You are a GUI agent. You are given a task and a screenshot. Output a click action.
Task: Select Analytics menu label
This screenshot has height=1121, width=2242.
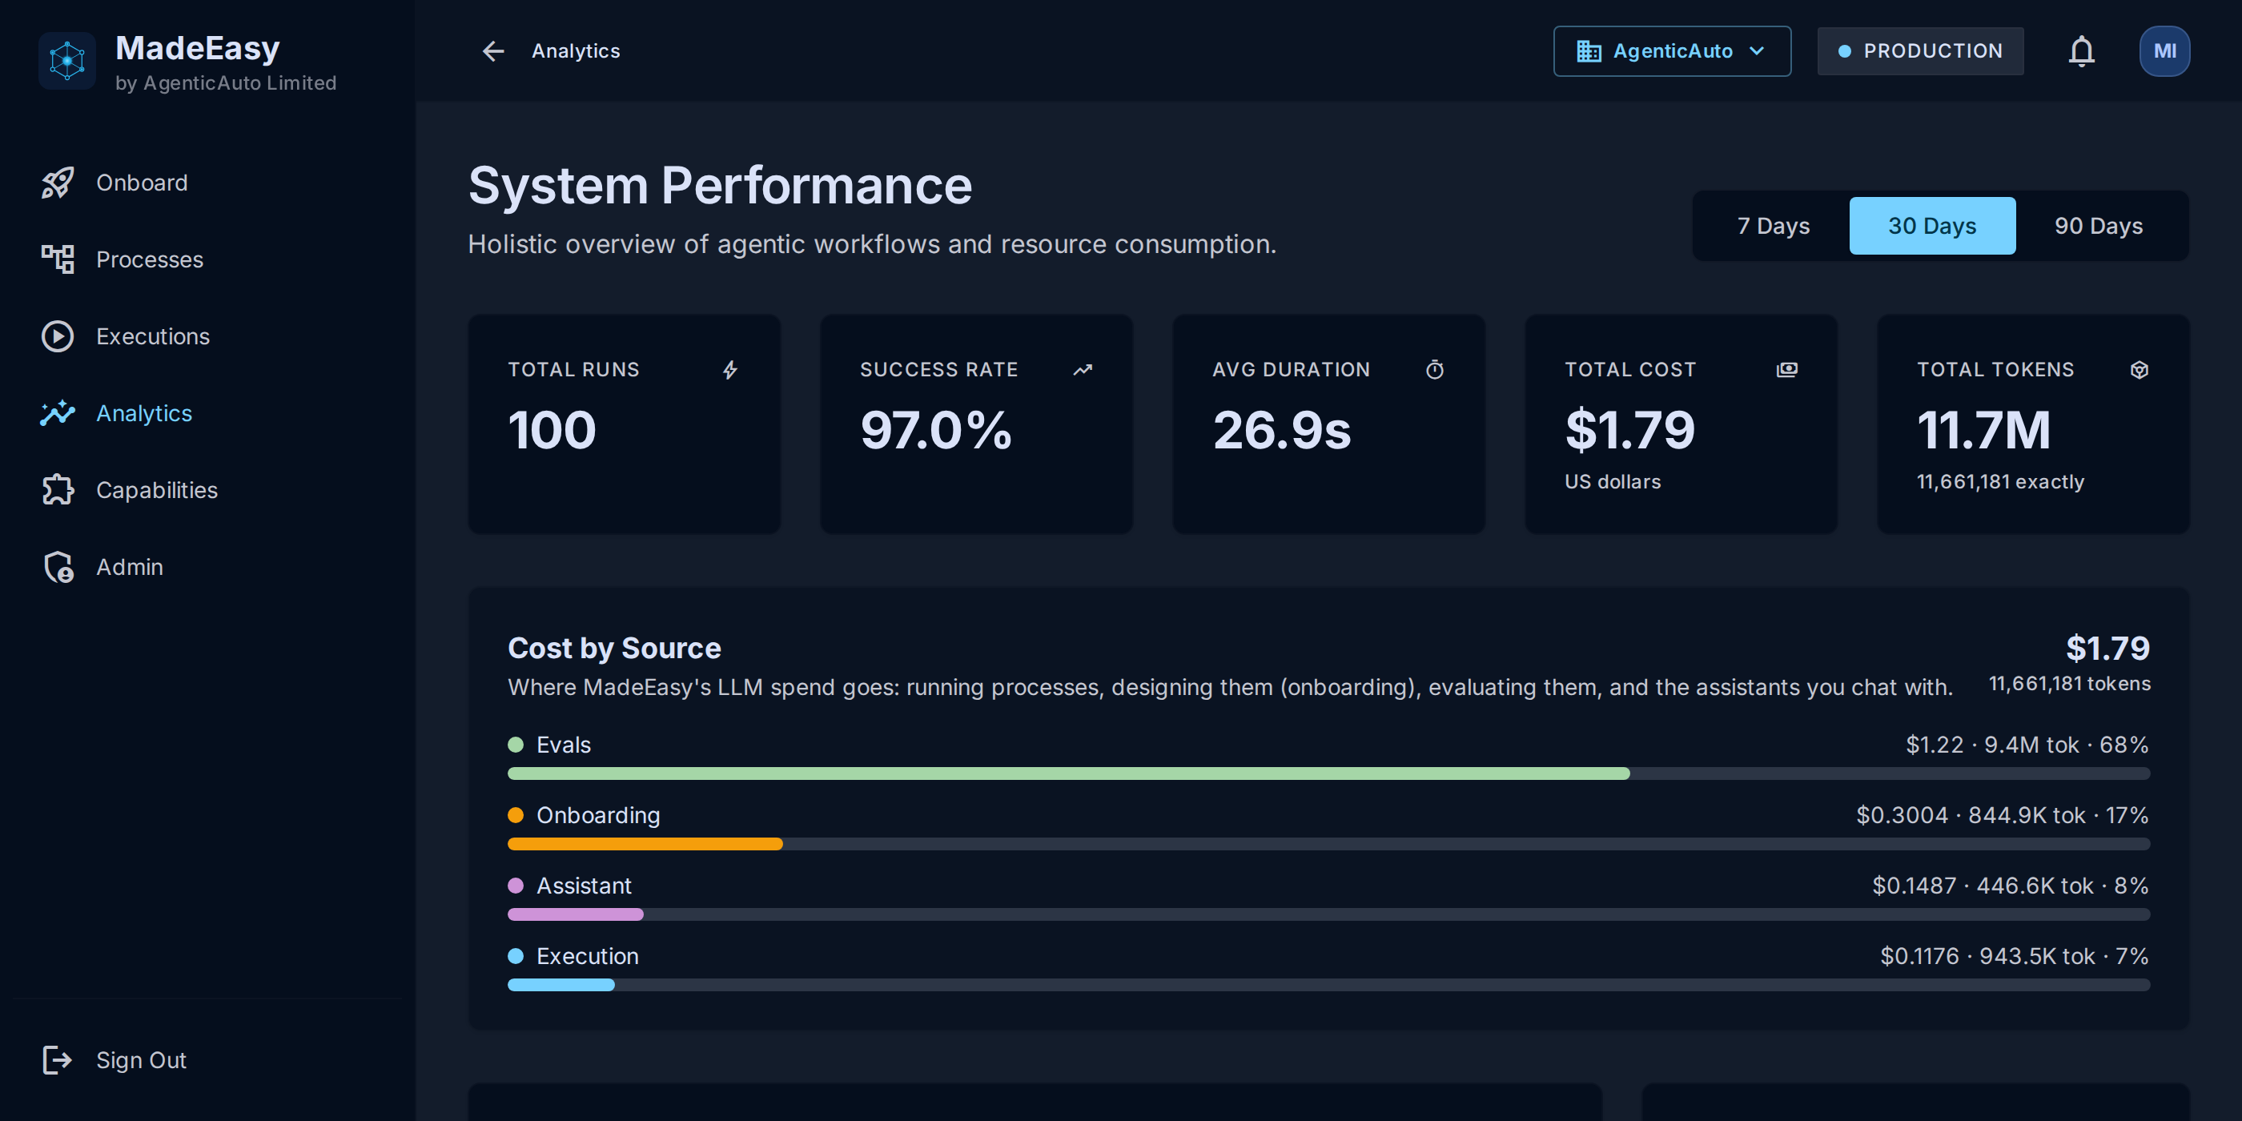coord(144,412)
